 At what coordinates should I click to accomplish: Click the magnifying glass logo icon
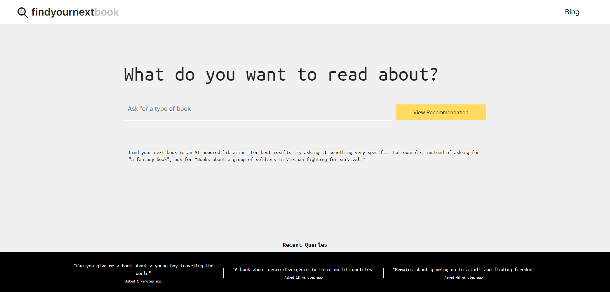23,12
